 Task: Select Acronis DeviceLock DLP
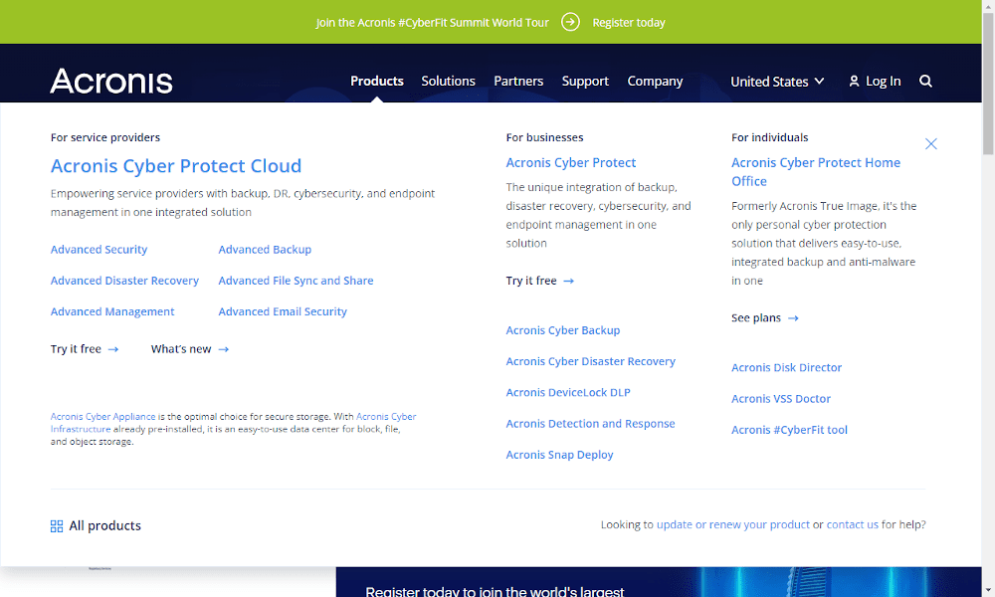coord(568,392)
